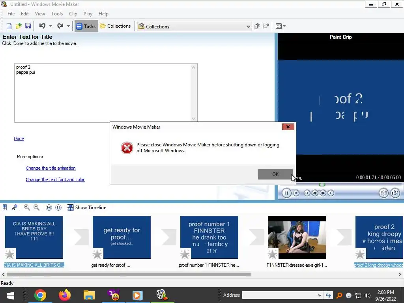Click title text box scroll down arrow
404x303 pixels.
(x=194, y=119)
